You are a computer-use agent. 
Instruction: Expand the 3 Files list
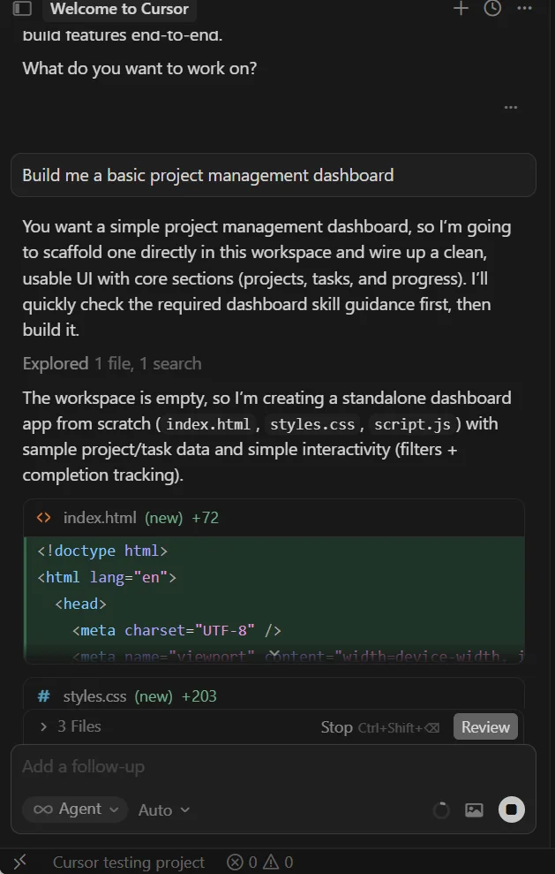pos(70,726)
